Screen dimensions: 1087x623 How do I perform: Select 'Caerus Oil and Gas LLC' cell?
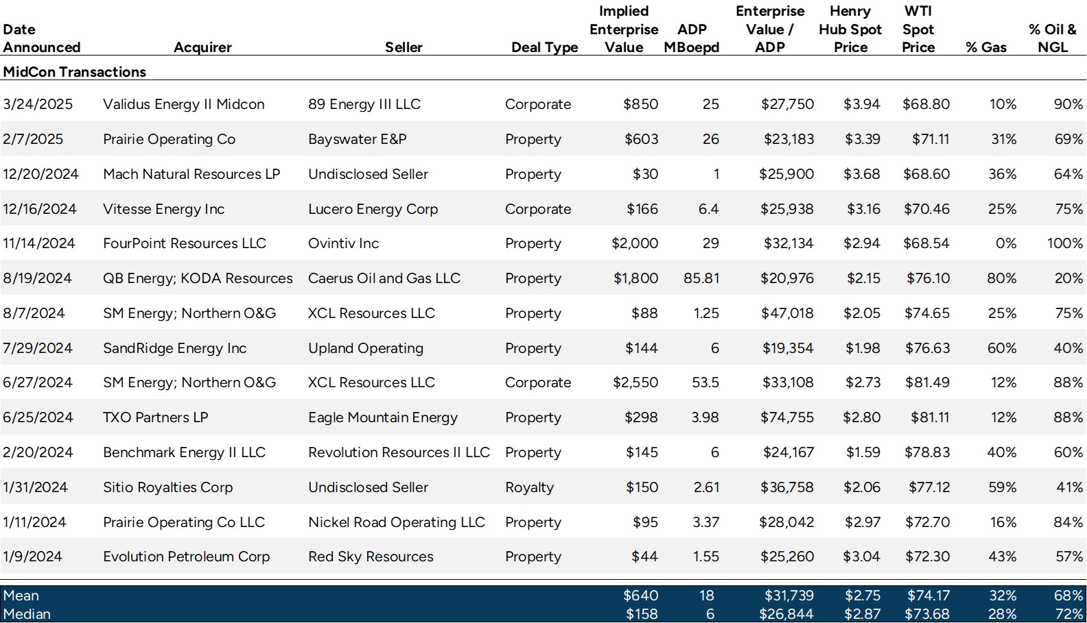(384, 278)
